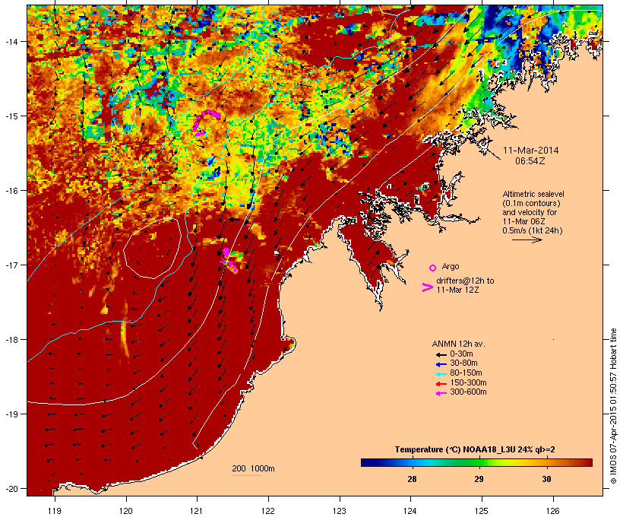Click the cyan 80-150m legend arrow
This screenshot has width=623, height=517.
pos(441,374)
